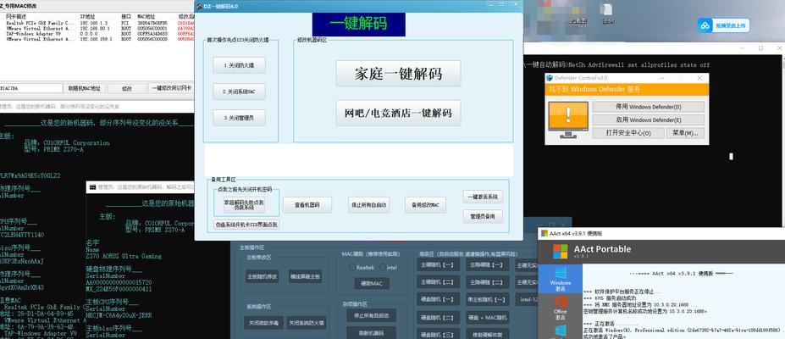The height and width of the screenshot is (339, 785).
Task: Click the 一键解码 green title banner
Action: (358, 25)
